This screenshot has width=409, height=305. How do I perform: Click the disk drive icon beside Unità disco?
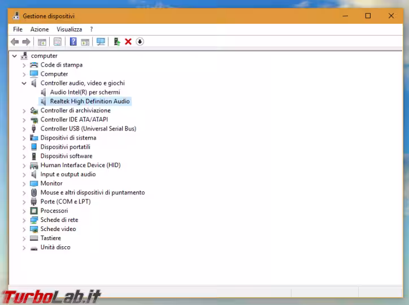coord(34,248)
